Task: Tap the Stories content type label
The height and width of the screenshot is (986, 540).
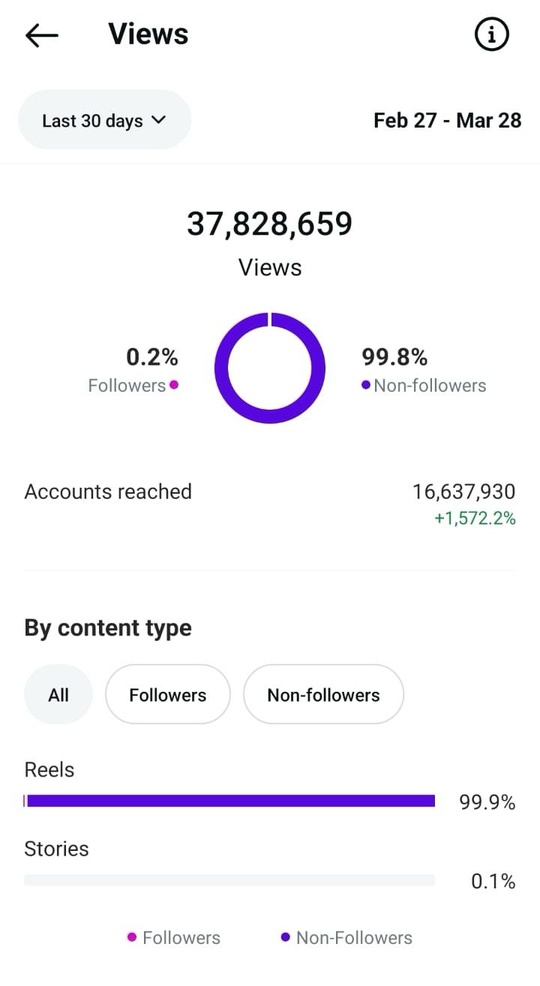Action: coord(56,849)
